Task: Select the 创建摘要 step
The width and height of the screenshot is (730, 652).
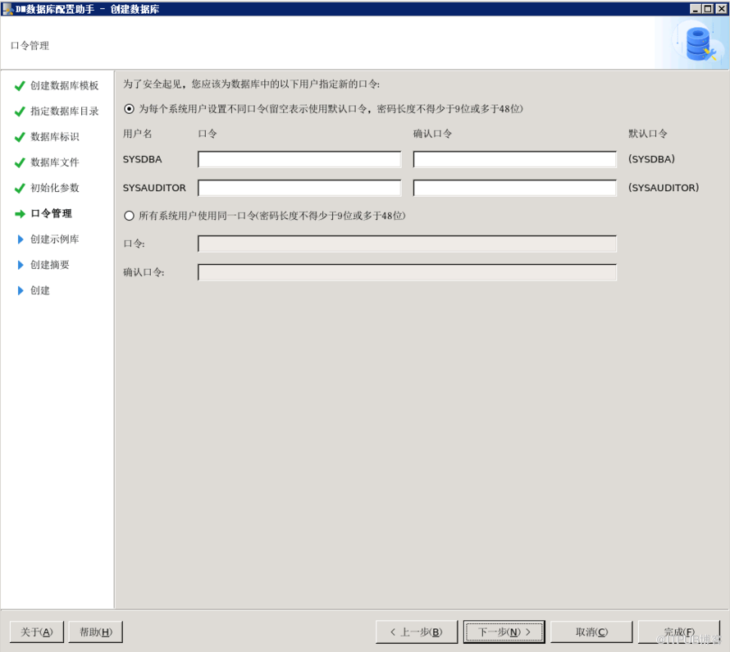Action: [x=50, y=265]
